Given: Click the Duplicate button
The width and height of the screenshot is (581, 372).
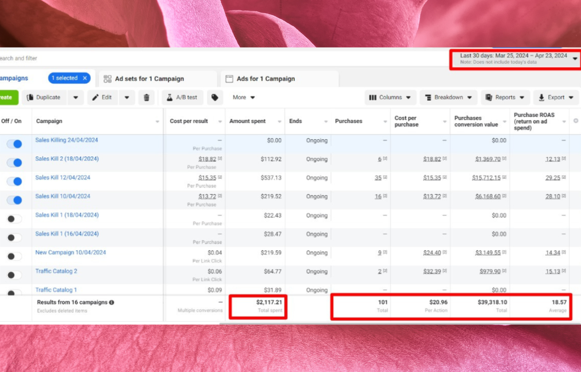Looking at the screenshot, I should (x=44, y=97).
